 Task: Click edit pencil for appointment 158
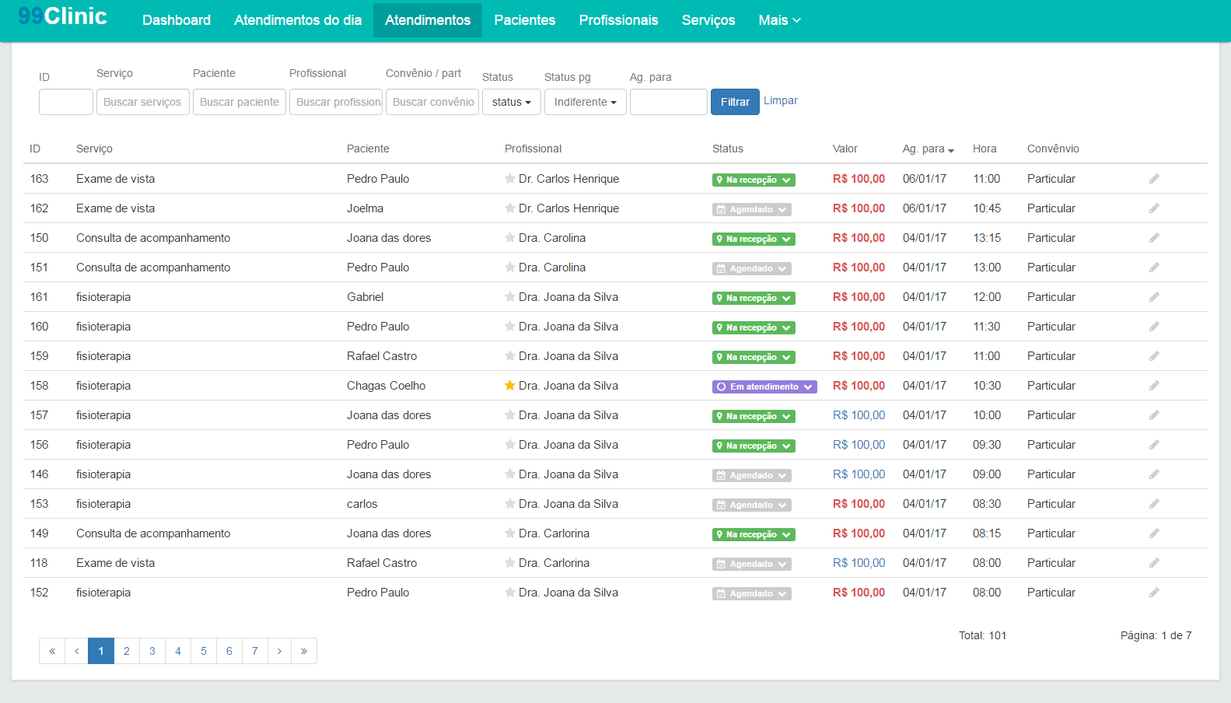1154,386
